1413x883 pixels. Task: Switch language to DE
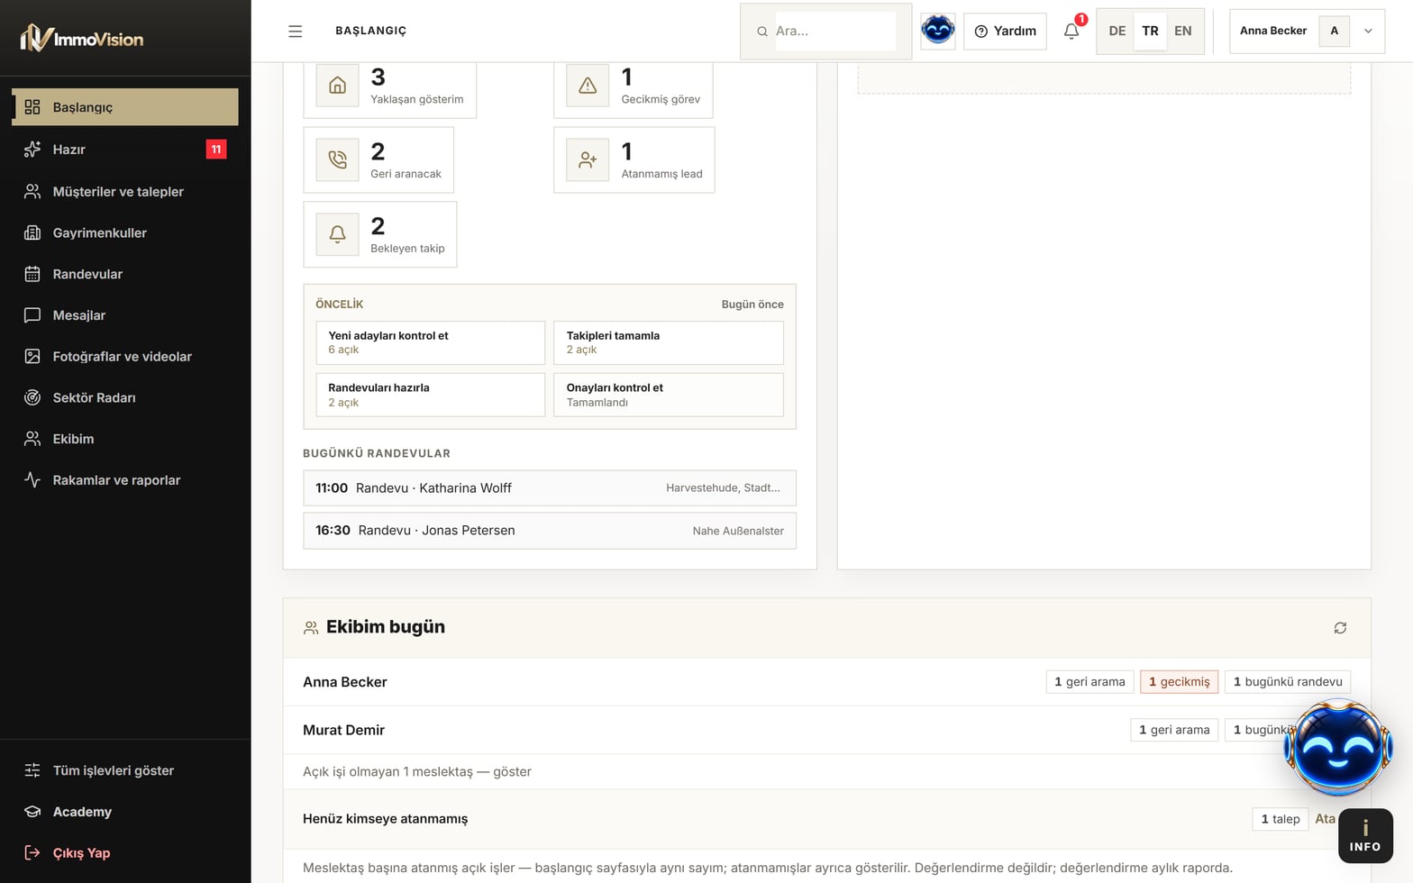1117,31
